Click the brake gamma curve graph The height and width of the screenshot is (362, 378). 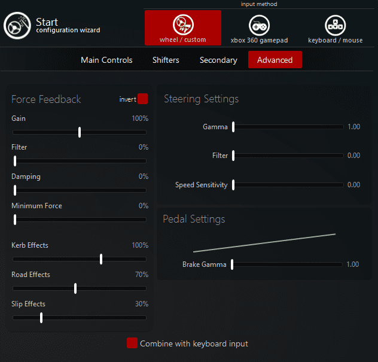coord(264,243)
